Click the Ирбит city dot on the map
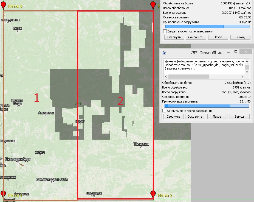The image size is (254, 202). point(80,124)
